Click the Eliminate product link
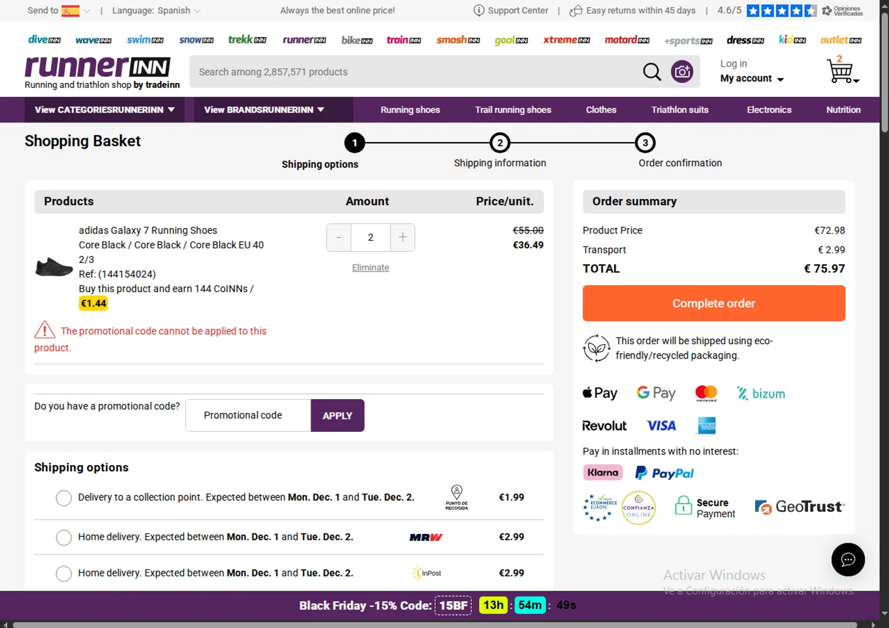Viewport: 889px width, 628px height. (370, 268)
